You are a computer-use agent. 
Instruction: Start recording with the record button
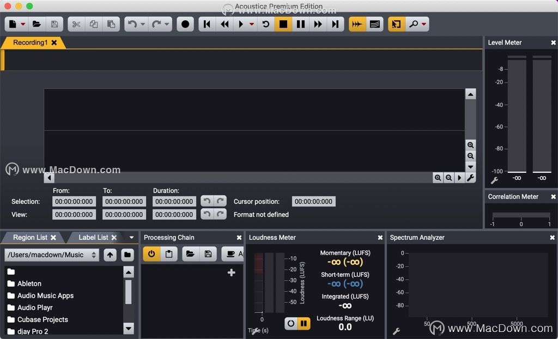click(x=185, y=24)
